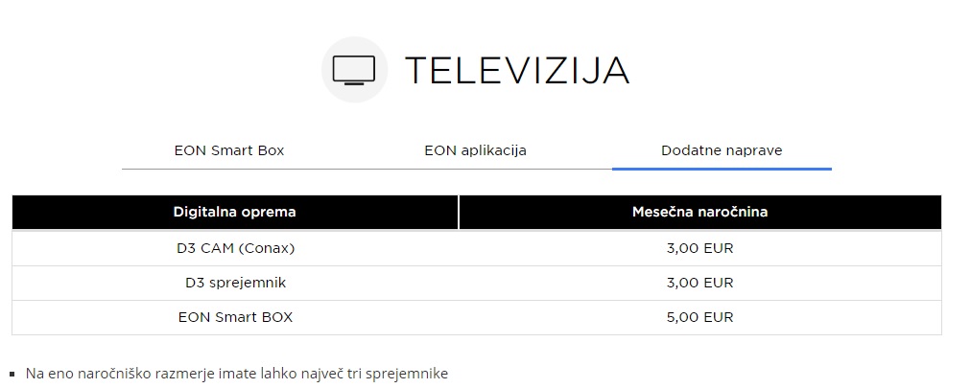This screenshot has width=971, height=388.
Task: Click the TELEVIZIJA heading
Action: [517, 70]
